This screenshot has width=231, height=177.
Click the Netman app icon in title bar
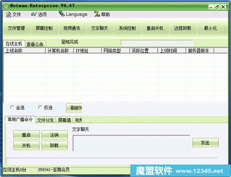[x=6, y=6]
